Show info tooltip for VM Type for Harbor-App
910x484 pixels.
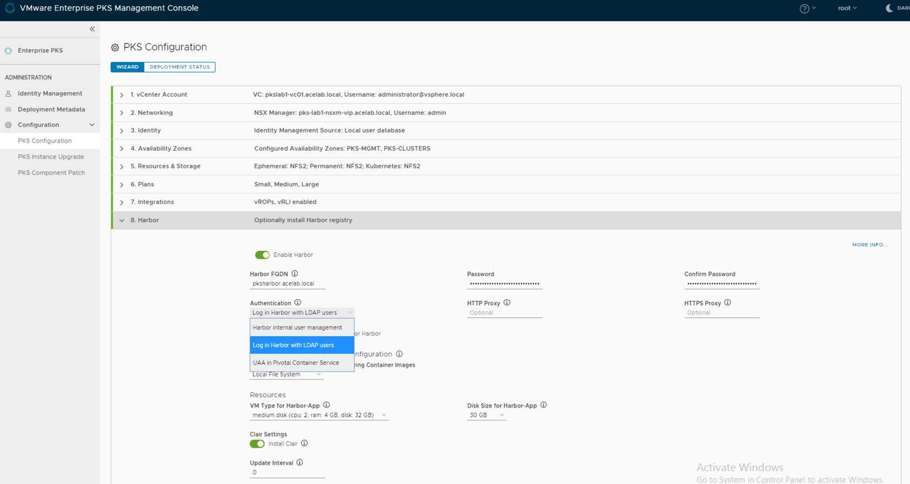[x=326, y=405]
